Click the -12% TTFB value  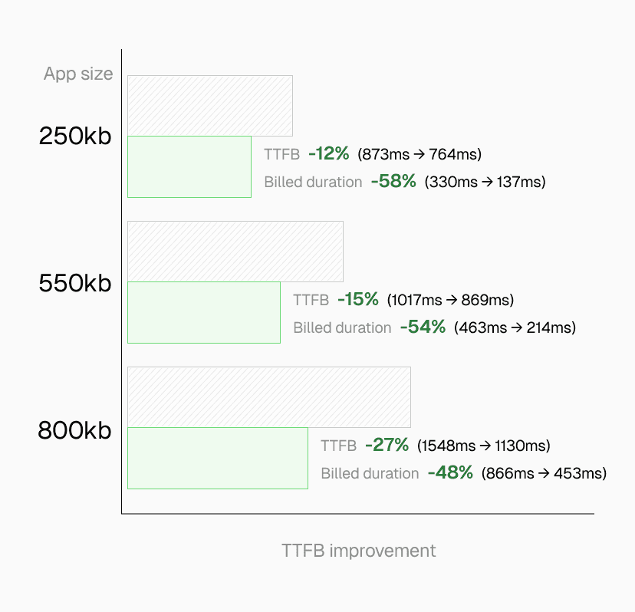tap(328, 154)
